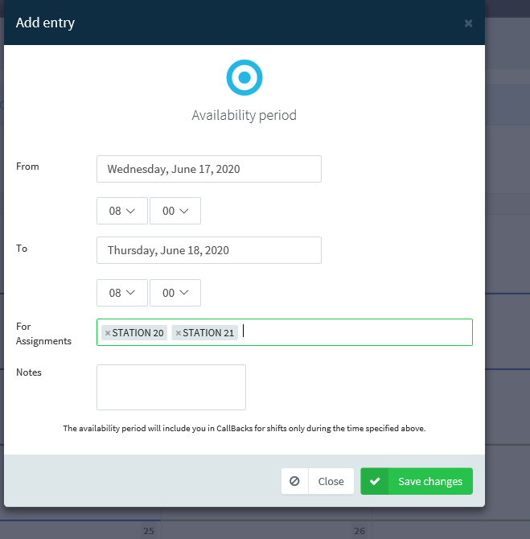Remove STATION 20 assignment tag

click(108, 333)
